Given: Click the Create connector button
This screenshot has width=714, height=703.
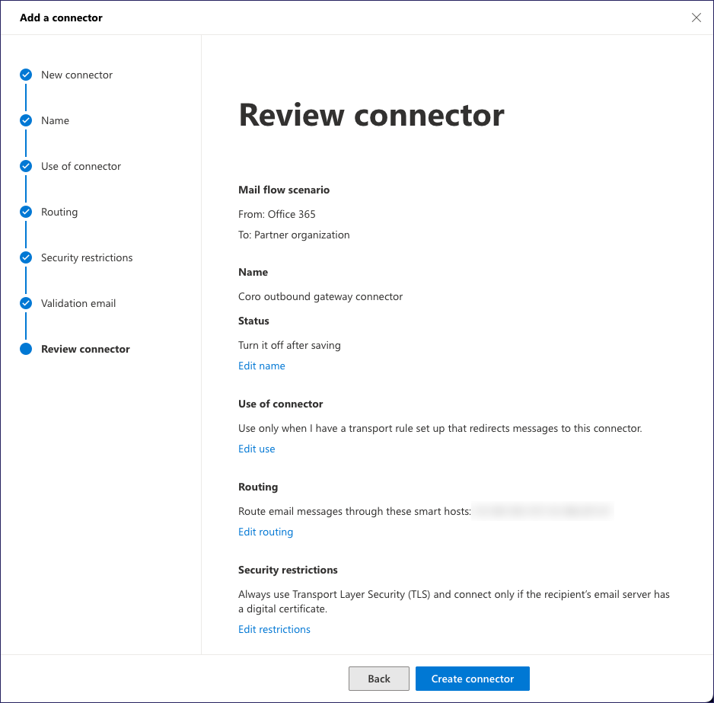Looking at the screenshot, I should (x=472, y=679).
